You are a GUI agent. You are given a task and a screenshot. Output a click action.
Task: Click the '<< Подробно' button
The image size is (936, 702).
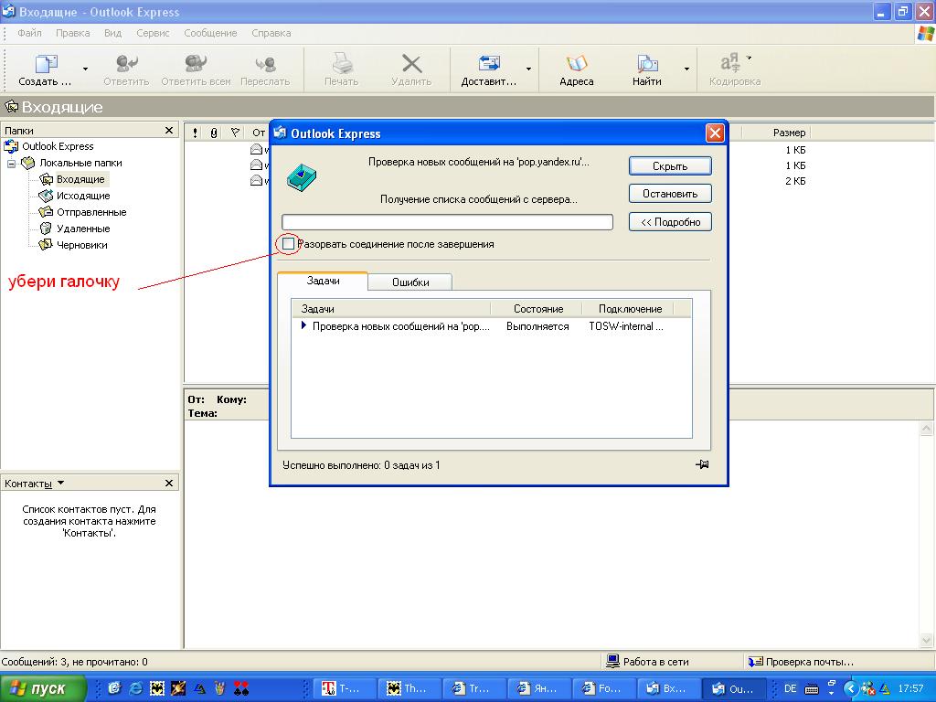pos(669,222)
